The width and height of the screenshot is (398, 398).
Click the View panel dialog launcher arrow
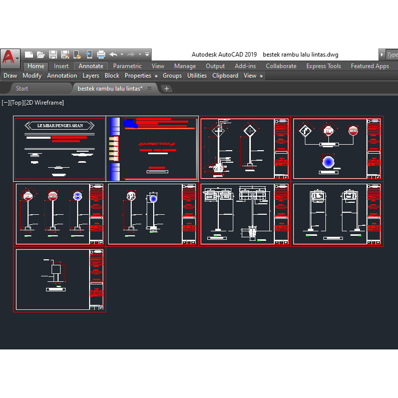click(x=261, y=76)
